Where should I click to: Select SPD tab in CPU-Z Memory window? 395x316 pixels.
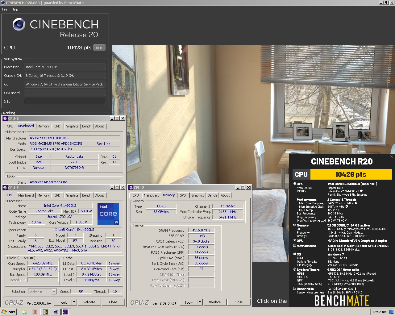183,195
